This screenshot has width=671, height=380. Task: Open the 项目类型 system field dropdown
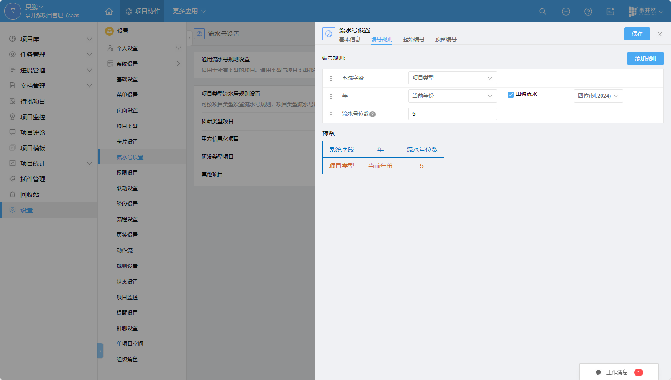(453, 78)
